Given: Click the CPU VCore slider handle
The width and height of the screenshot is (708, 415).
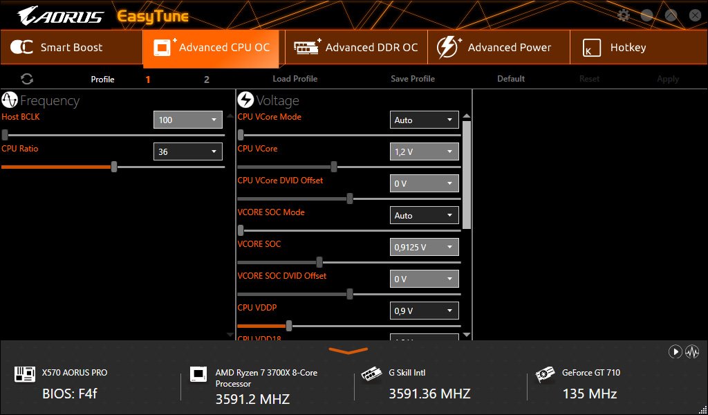Looking at the screenshot, I should point(334,167).
